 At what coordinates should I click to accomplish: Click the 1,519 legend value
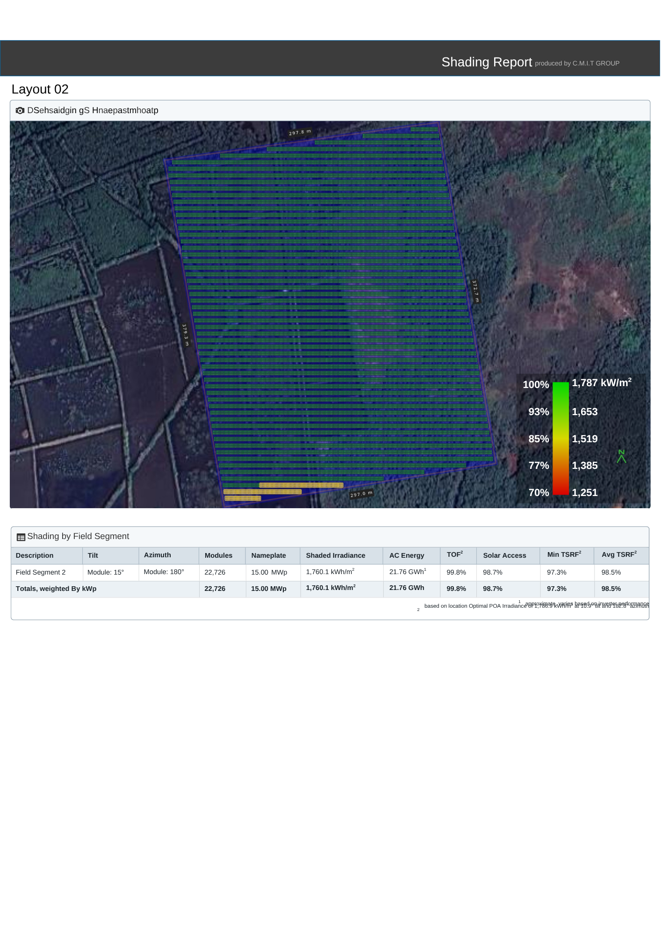click(x=585, y=439)
